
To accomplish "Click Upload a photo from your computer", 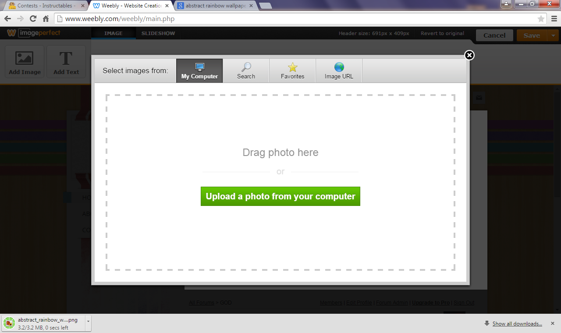I will (x=280, y=196).
